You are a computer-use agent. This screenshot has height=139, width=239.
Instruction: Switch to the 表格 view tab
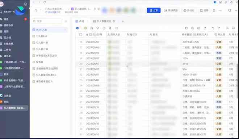click(x=80, y=21)
